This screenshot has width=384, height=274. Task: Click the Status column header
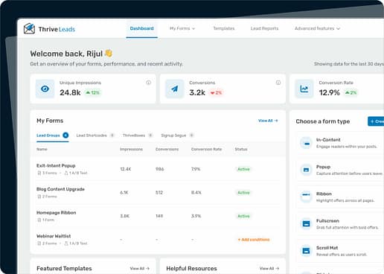point(241,149)
